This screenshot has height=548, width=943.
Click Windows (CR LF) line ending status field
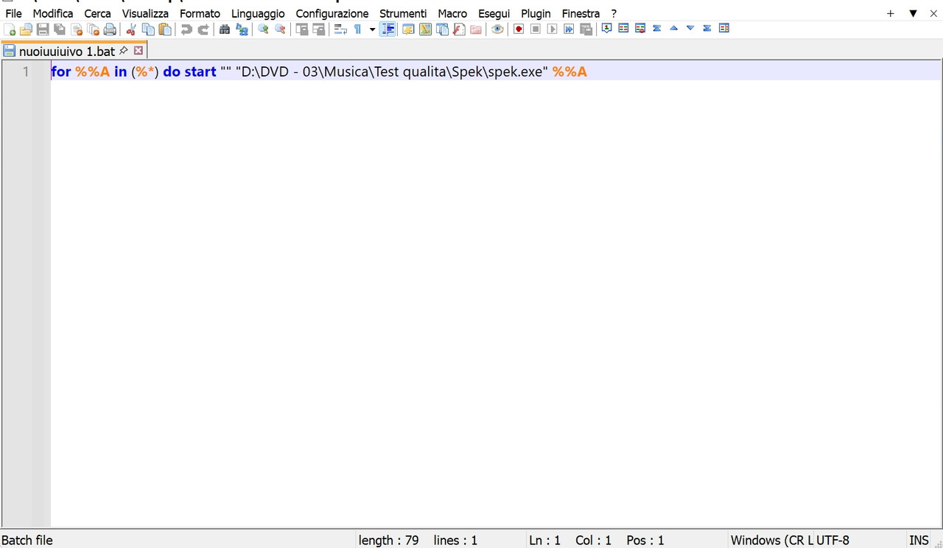771,540
